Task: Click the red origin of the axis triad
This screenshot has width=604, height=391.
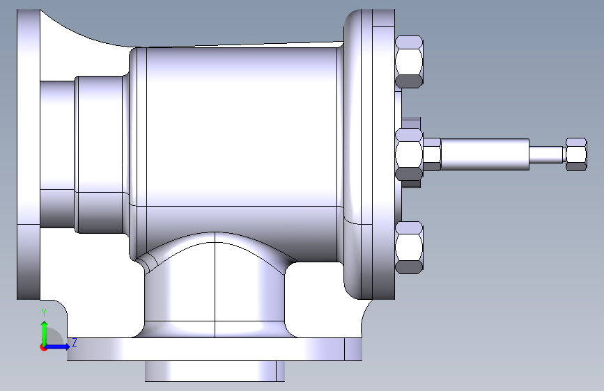Action: [43, 347]
